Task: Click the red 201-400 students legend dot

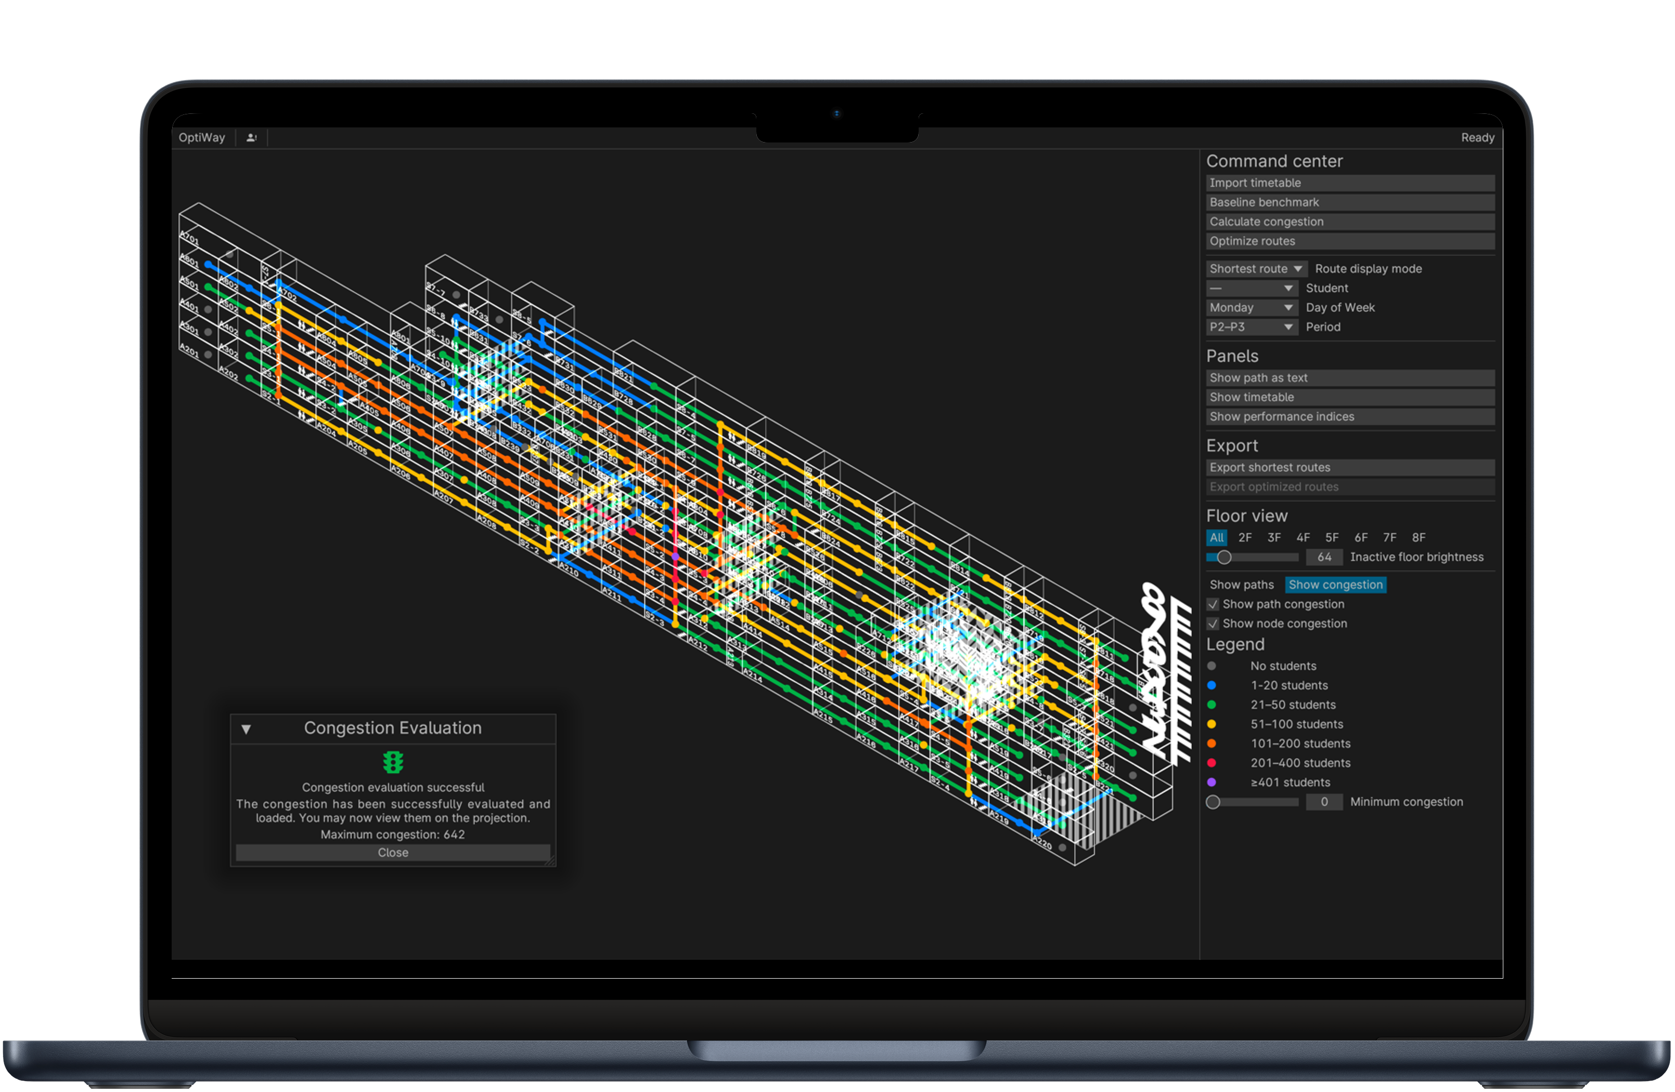Action: [1211, 763]
